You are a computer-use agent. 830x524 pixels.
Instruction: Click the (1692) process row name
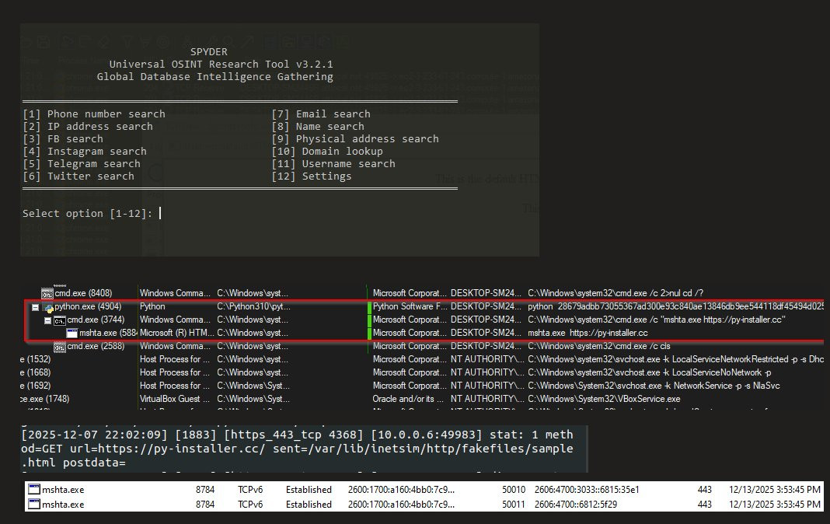pyautogui.click(x=36, y=386)
